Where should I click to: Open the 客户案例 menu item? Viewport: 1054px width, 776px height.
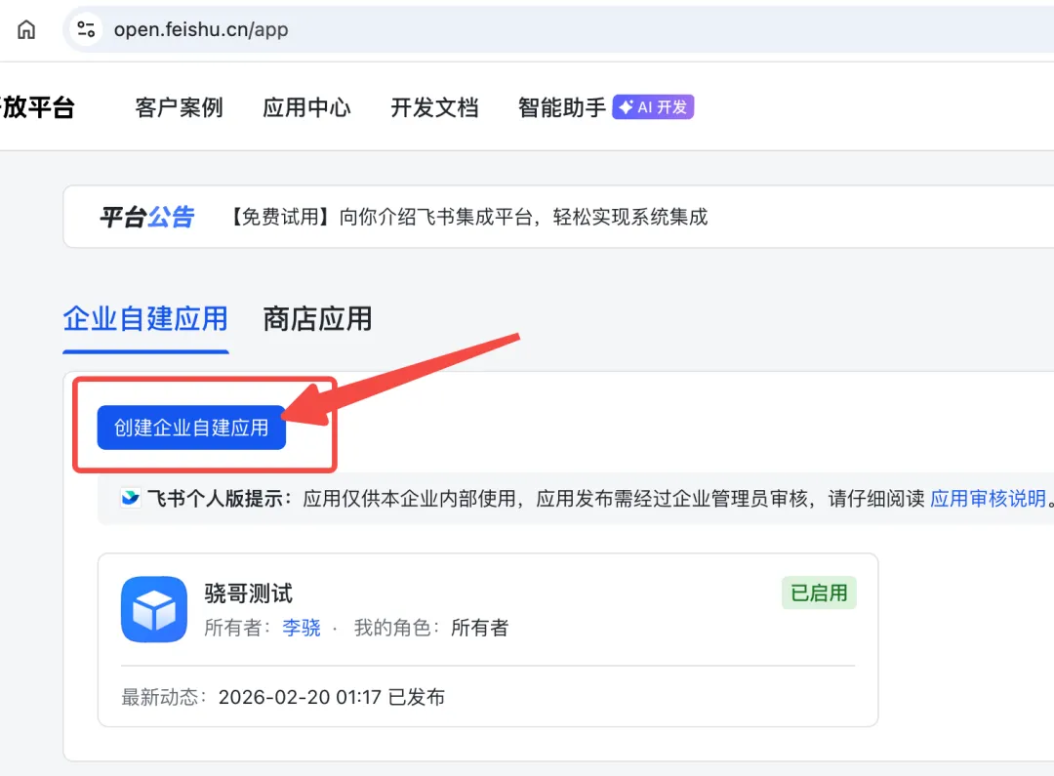[x=179, y=107]
